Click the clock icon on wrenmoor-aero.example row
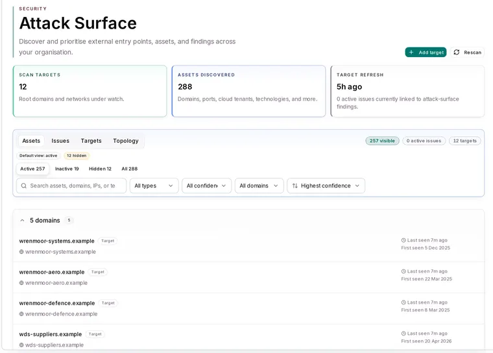 [x=403, y=271]
